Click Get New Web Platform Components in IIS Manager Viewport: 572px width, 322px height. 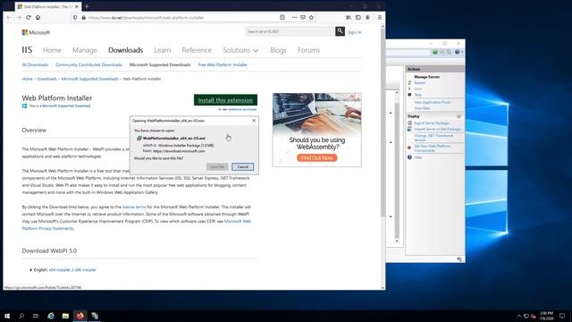click(x=433, y=148)
